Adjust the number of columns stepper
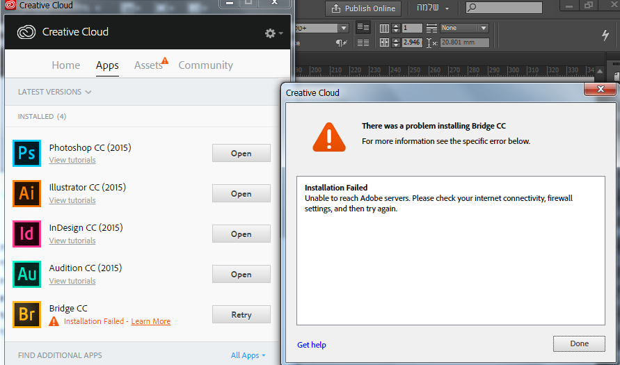Viewport: 620px width, 365px height. tap(396, 28)
